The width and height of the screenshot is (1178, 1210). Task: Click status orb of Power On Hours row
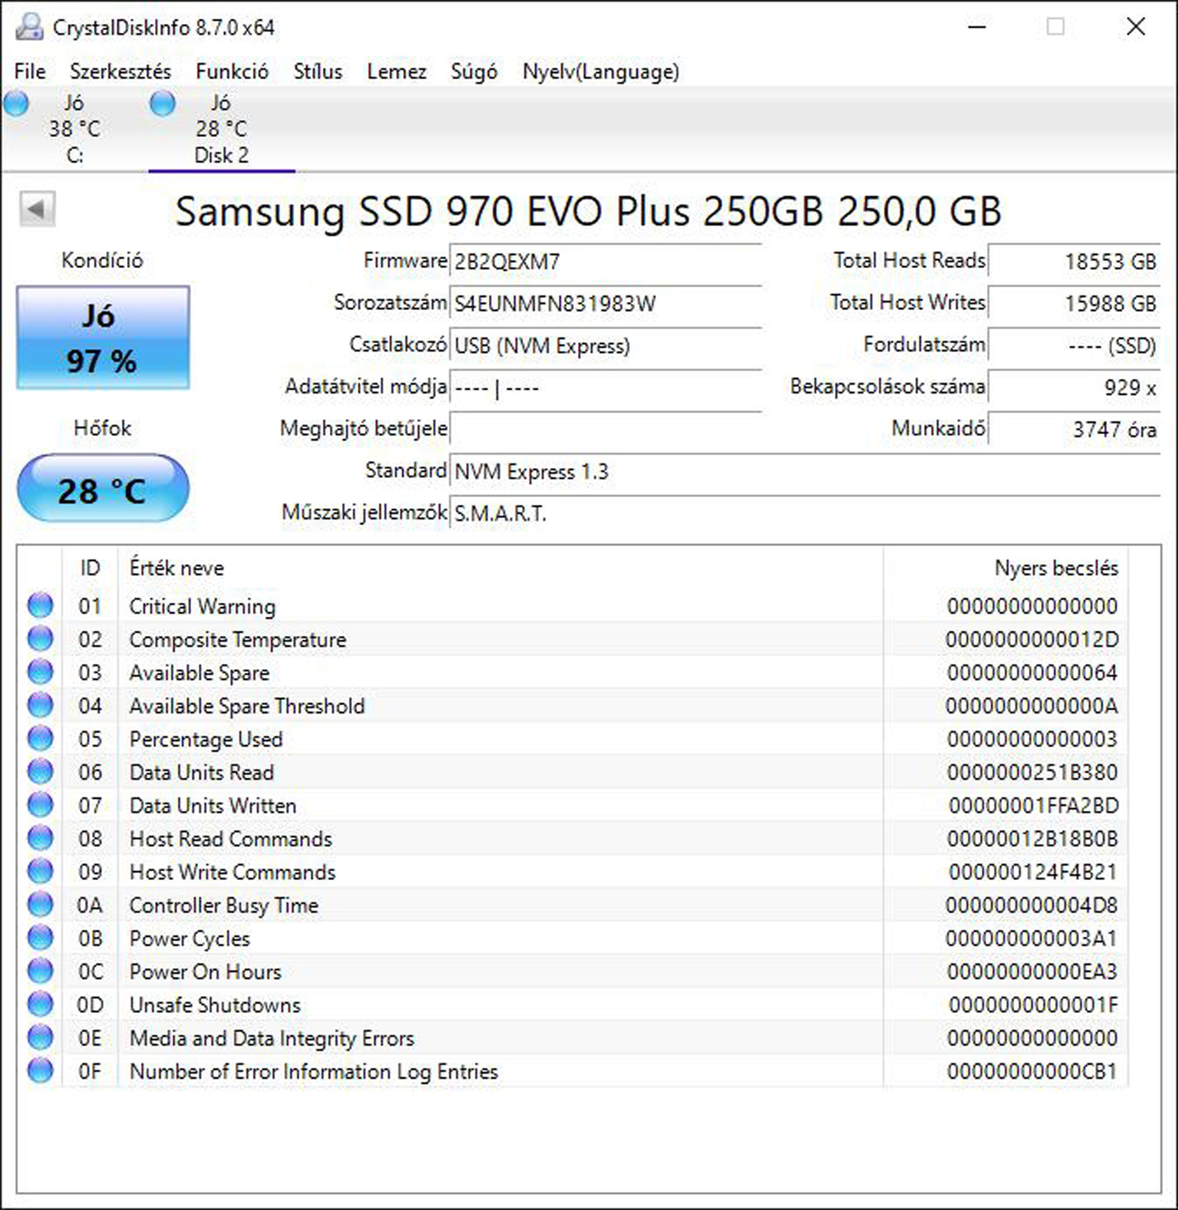coord(40,971)
